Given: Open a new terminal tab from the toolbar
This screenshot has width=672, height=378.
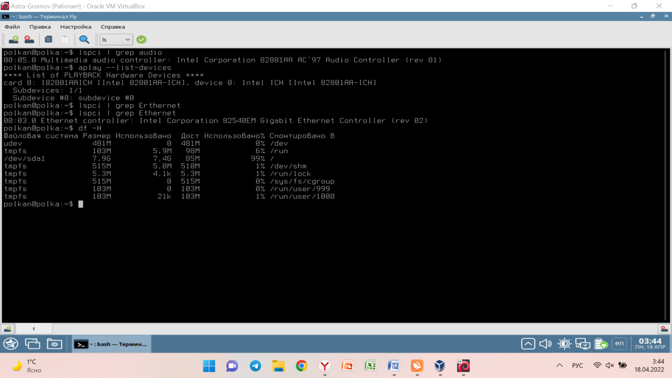Looking at the screenshot, I should pos(14,39).
